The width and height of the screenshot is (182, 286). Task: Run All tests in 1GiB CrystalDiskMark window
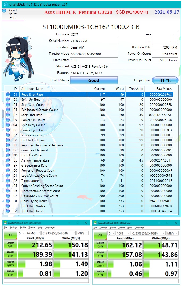[100, 235]
